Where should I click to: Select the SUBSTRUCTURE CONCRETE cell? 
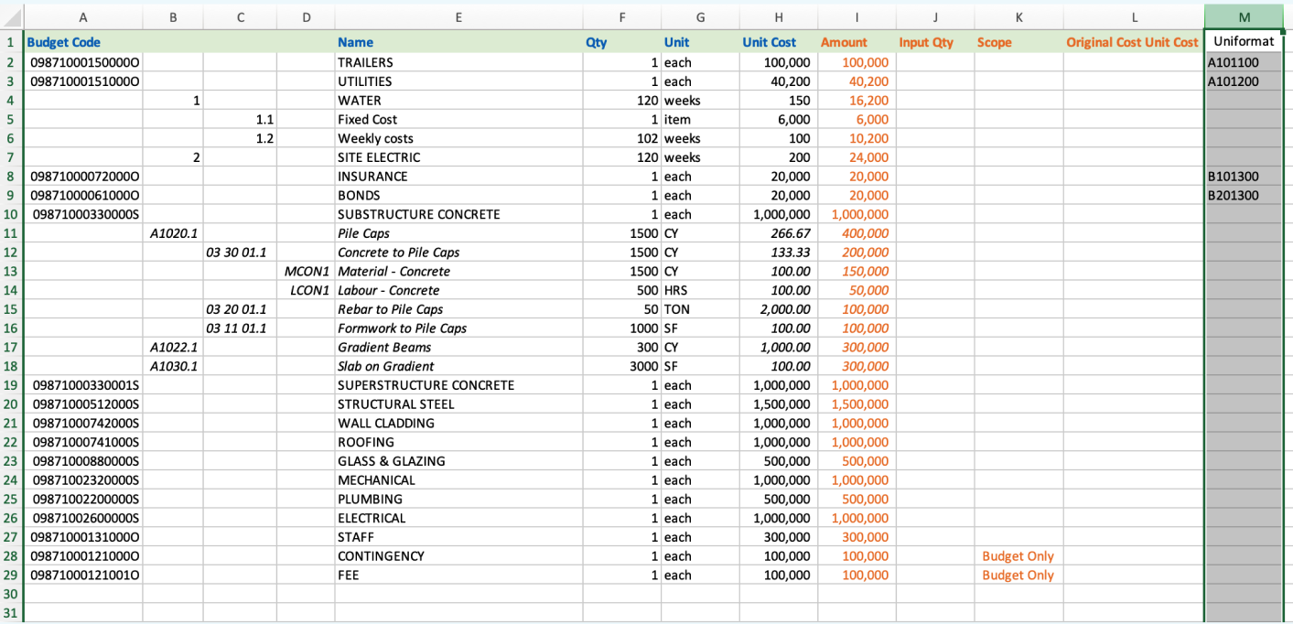tap(458, 214)
